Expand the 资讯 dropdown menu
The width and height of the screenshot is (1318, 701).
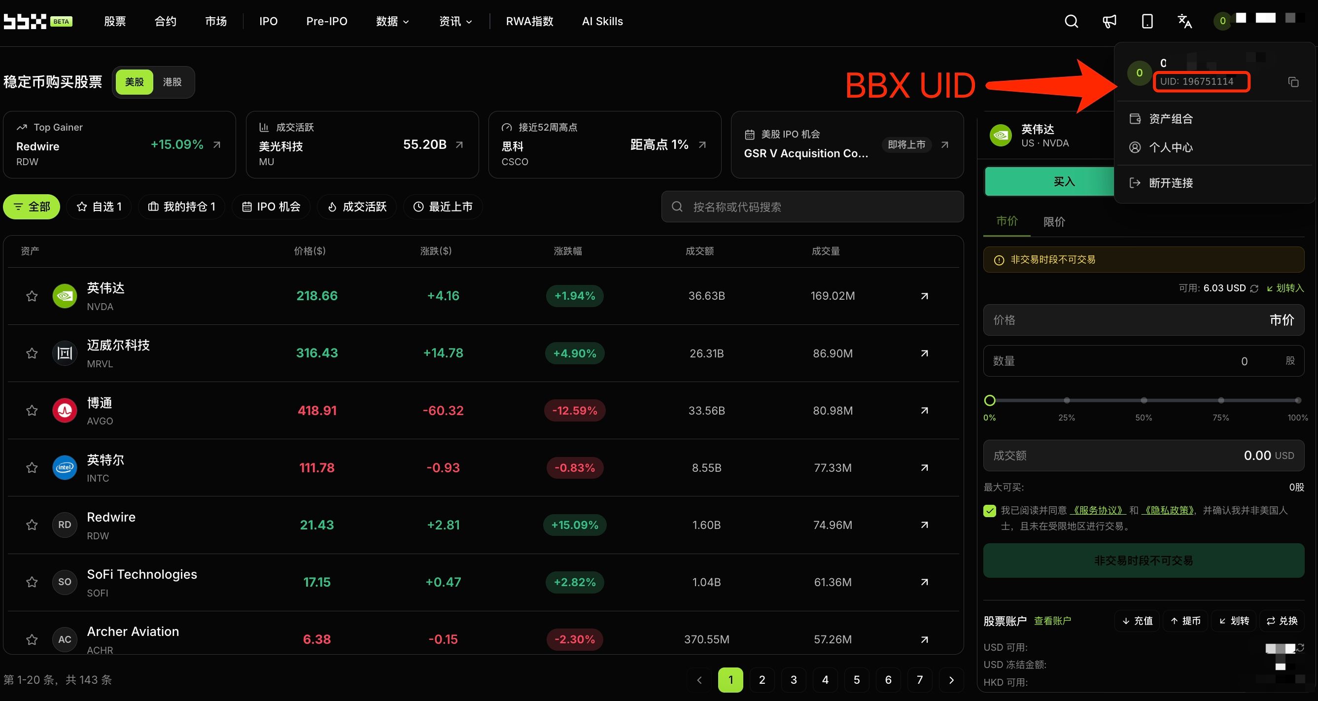[455, 21]
